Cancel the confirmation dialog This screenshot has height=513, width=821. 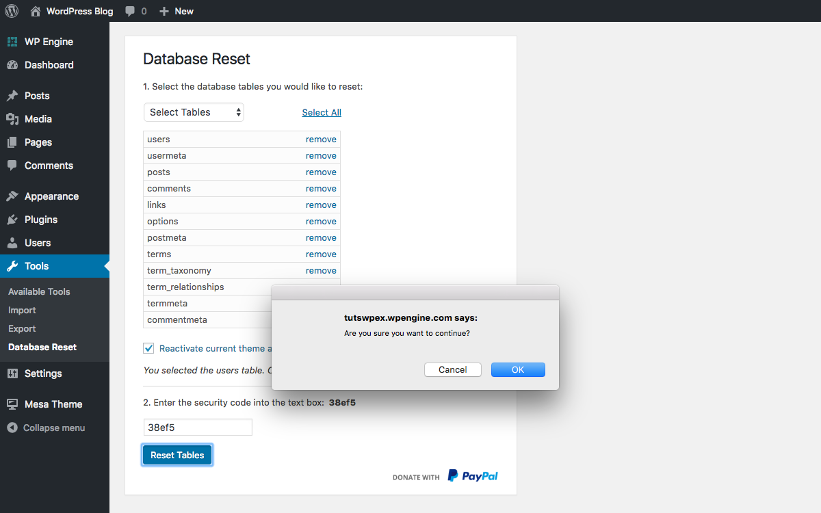coord(452,369)
